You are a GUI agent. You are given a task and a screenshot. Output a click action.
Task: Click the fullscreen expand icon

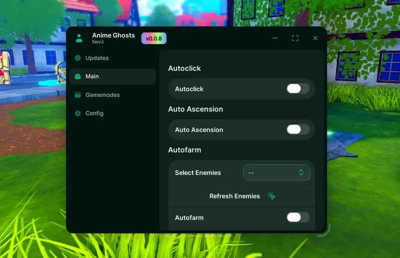pos(295,38)
